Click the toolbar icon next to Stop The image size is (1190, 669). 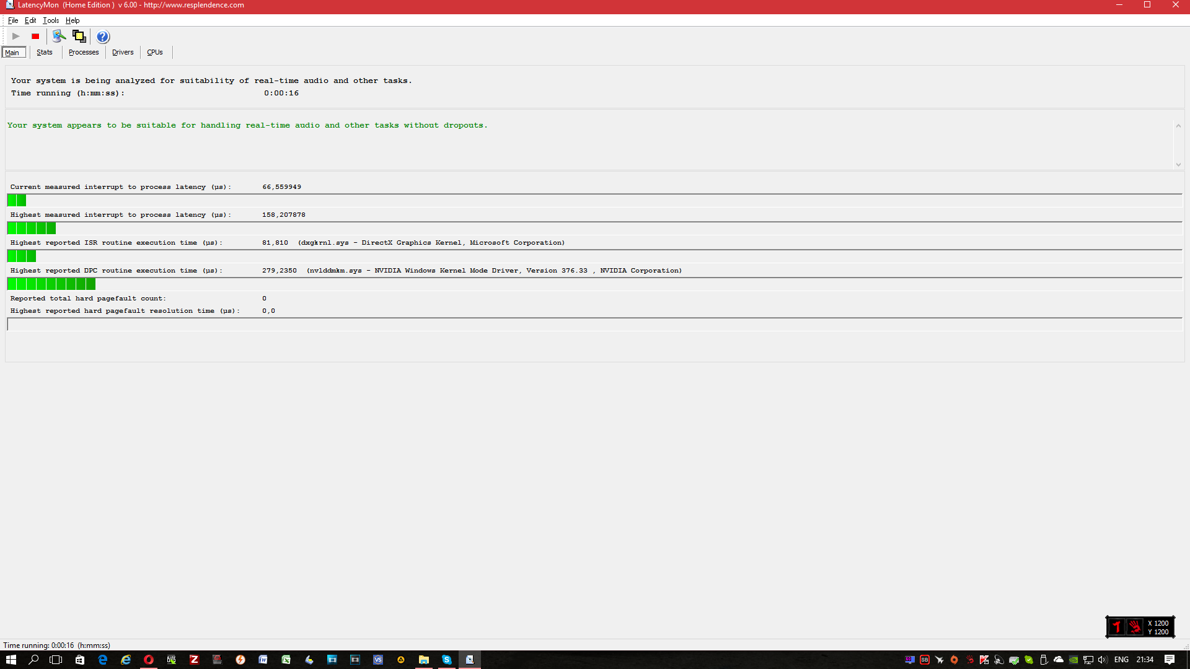tap(59, 37)
